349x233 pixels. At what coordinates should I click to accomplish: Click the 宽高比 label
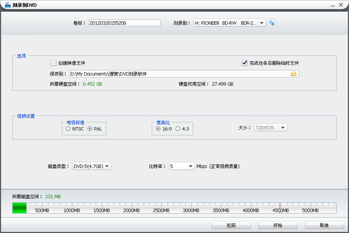[x=163, y=122]
